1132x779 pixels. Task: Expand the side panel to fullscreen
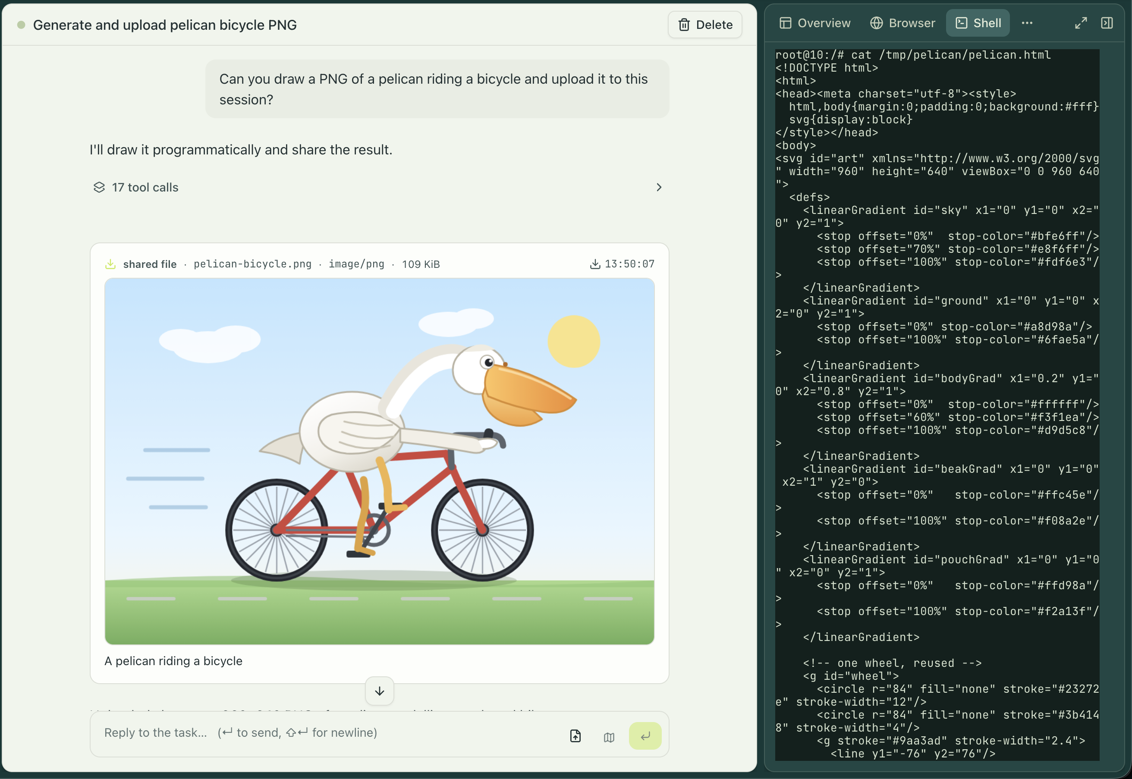click(x=1081, y=23)
